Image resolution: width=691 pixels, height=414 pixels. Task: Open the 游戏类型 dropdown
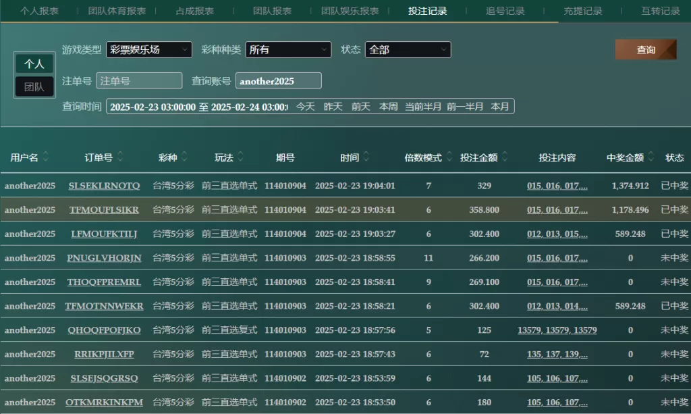coord(149,50)
